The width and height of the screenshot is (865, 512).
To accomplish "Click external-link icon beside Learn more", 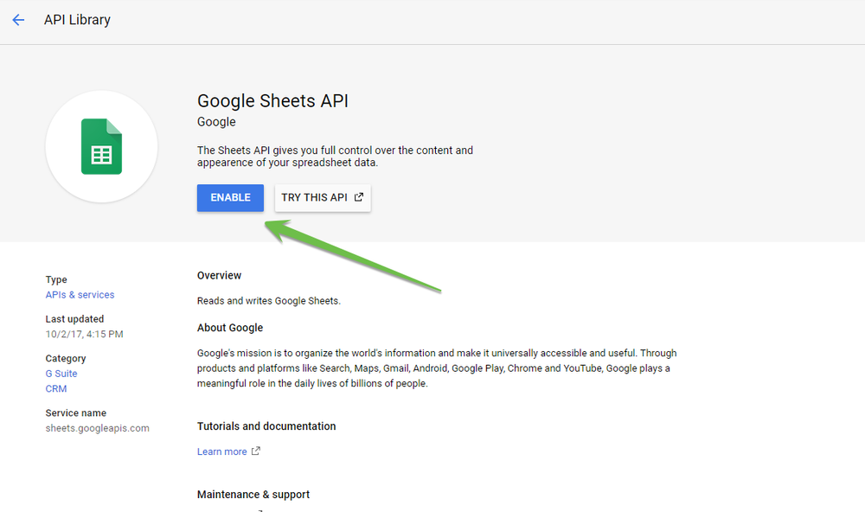I will 255,451.
